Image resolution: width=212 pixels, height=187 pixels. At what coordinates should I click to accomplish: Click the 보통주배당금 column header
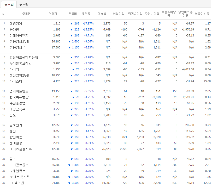[169, 14]
